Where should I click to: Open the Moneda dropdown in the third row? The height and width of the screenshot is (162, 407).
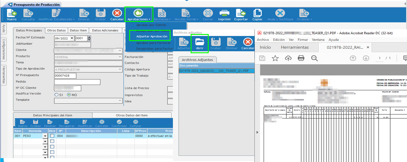coord(45,147)
